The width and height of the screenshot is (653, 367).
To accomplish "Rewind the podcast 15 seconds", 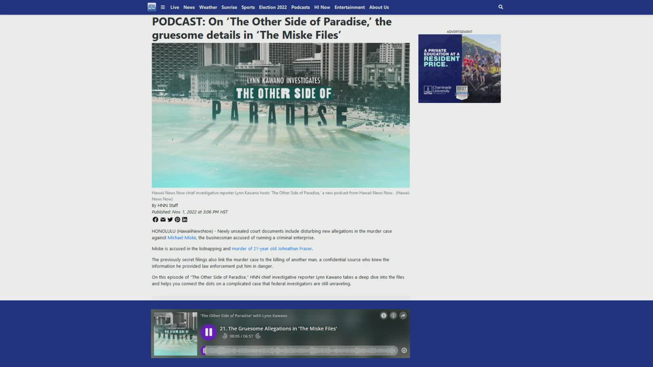I will [x=224, y=336].
